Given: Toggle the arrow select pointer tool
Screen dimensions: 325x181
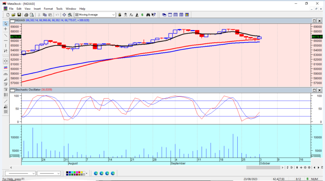Looking at the screenshot, I should pos(5,24).
